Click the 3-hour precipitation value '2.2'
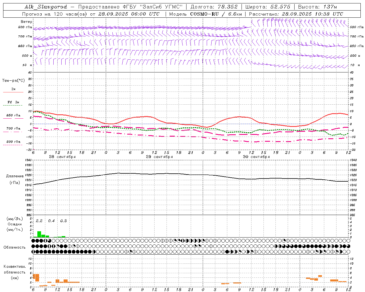The image size is (365, 292). click(39, 221)
